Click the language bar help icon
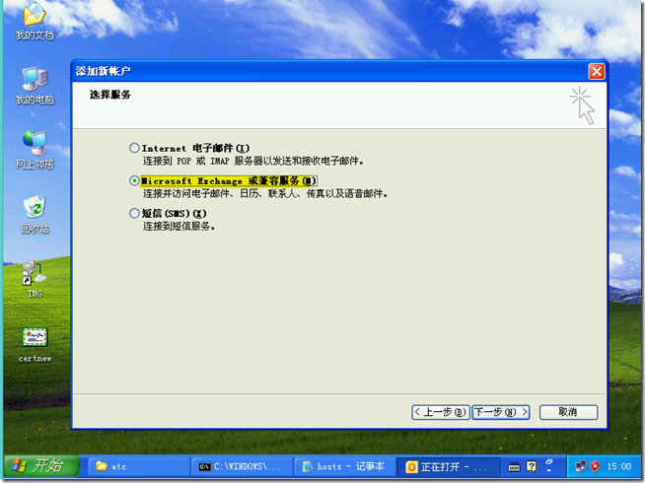 (x=532, y=466)
